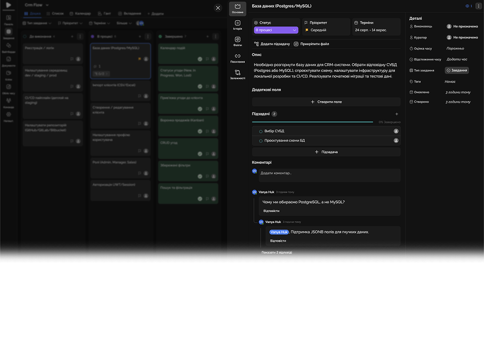Open the Залежності dependencies section
The width and height of the screenshot is (484, 363).
click(238, 74)
